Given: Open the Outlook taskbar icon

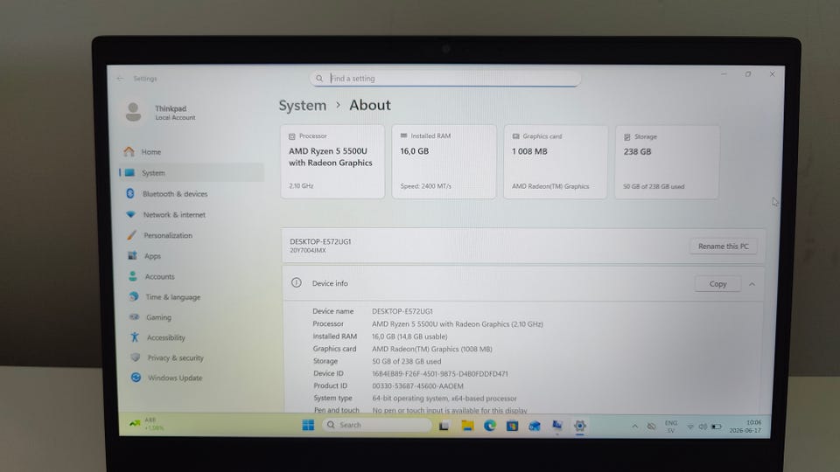Looking at the screenshot, I should (x=535, y=426).
